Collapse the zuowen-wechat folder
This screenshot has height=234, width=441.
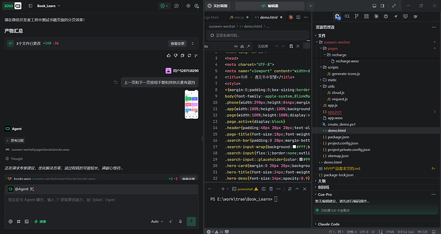(x=316, y=42)
